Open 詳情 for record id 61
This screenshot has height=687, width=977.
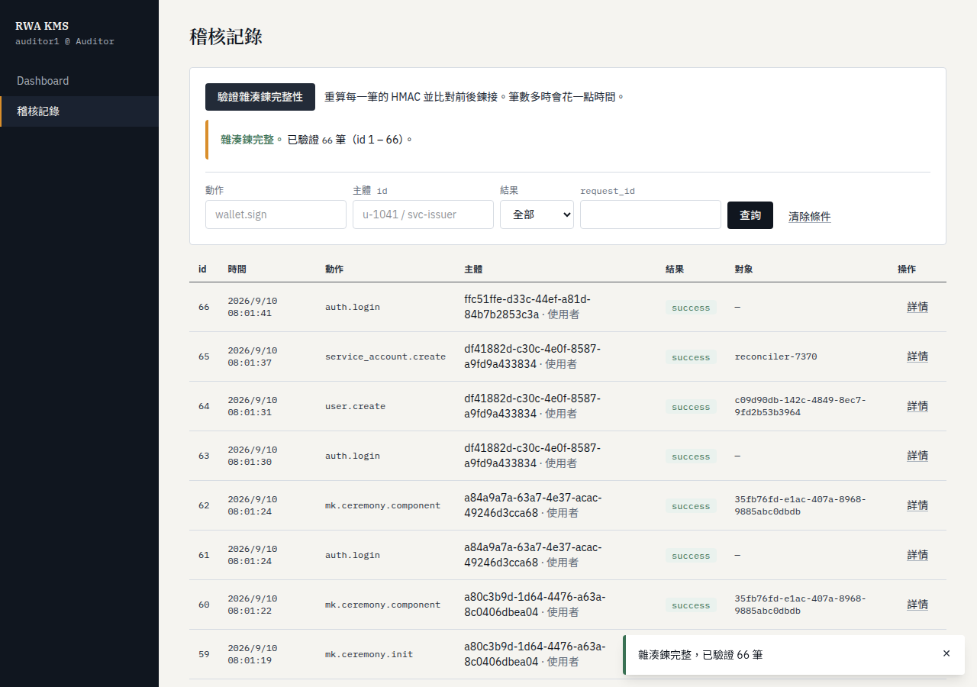917,555
